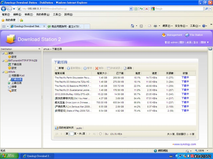Click the quick tabs grid icon
The height and width of the screenshot is (159, 213).
click(4, 26)
